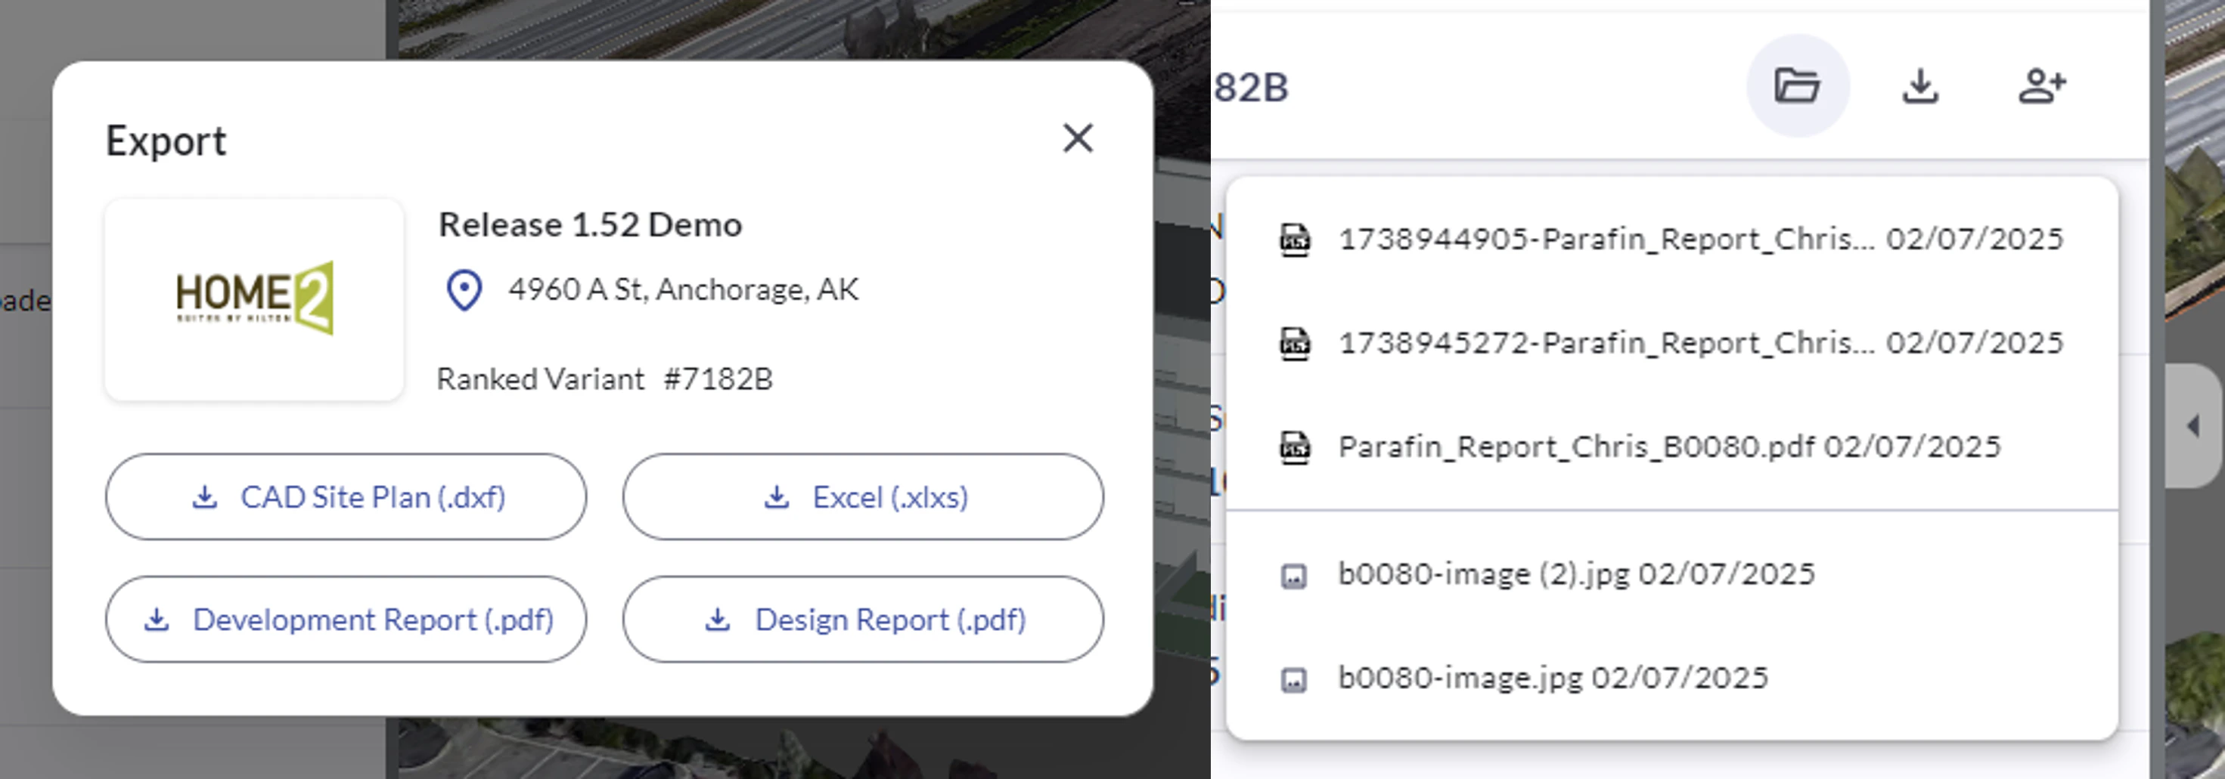2225x779 pixels.
Task: Export the CAD Site Plan (.dxf)
Action: 346,497
